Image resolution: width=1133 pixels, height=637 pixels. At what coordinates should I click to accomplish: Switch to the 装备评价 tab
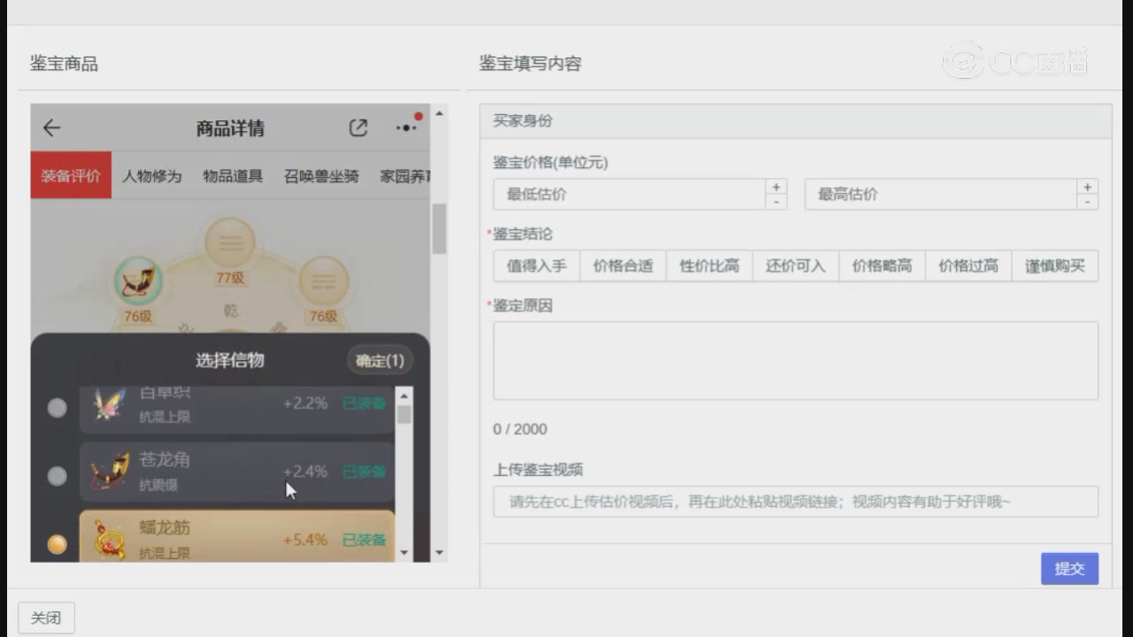(x=71, y=175)
